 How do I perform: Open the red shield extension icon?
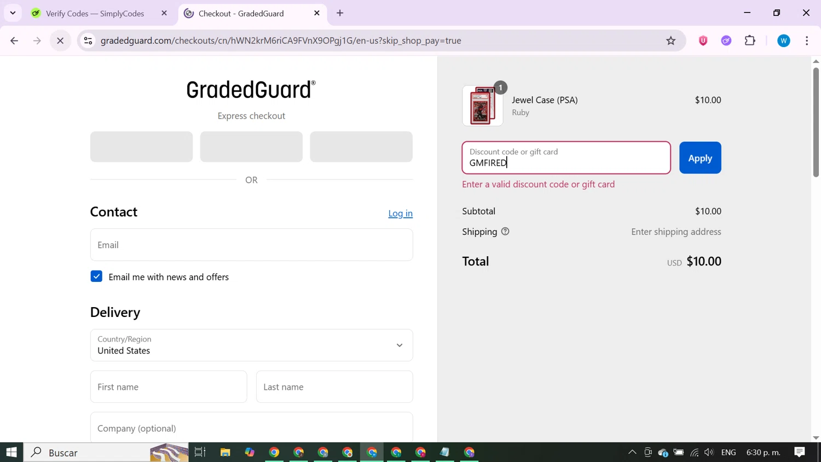(x=703, y=41)
